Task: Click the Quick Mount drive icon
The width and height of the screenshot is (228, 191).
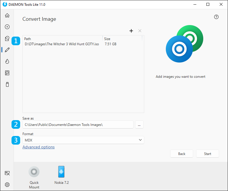Action: 34,172
